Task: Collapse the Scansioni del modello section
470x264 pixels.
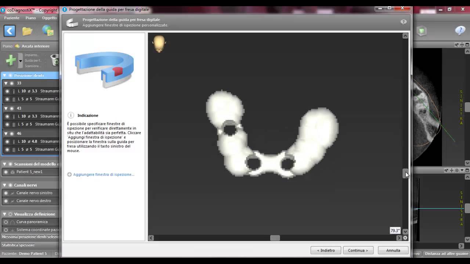Action: click(4, 164)
